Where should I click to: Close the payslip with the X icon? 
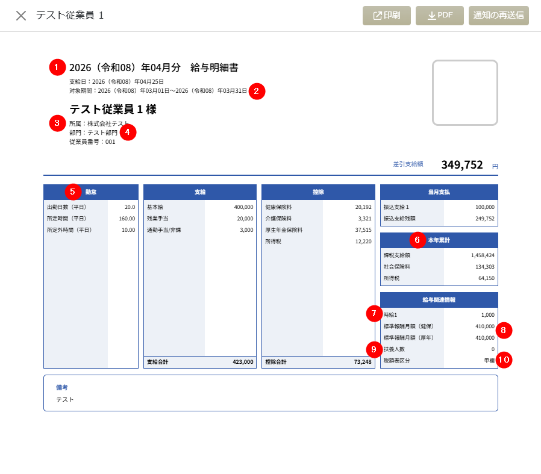click(x=21, y=16)
